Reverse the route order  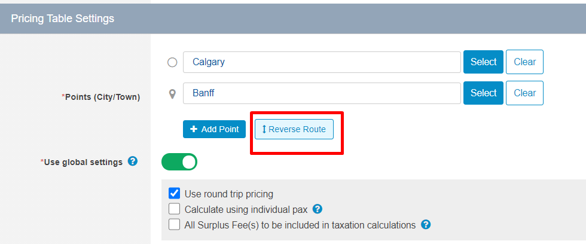click(294, 129)
